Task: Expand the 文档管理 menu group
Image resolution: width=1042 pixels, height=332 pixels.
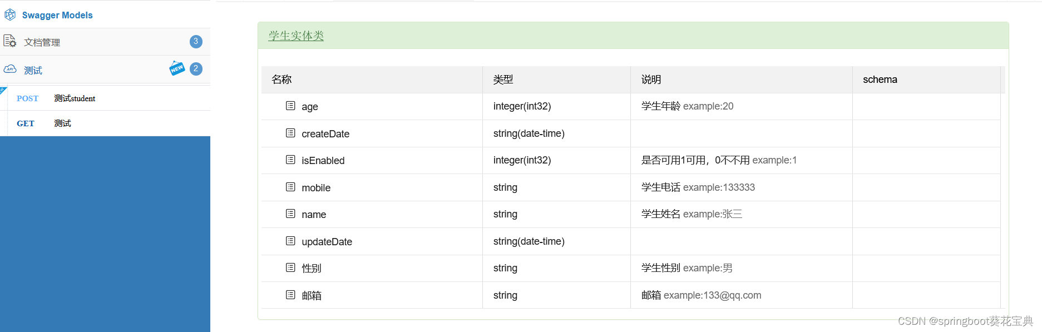Action: click(105, 42)
